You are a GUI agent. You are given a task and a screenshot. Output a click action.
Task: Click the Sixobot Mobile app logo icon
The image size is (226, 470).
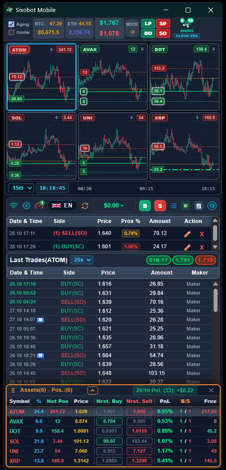click(x=10, y=10)
